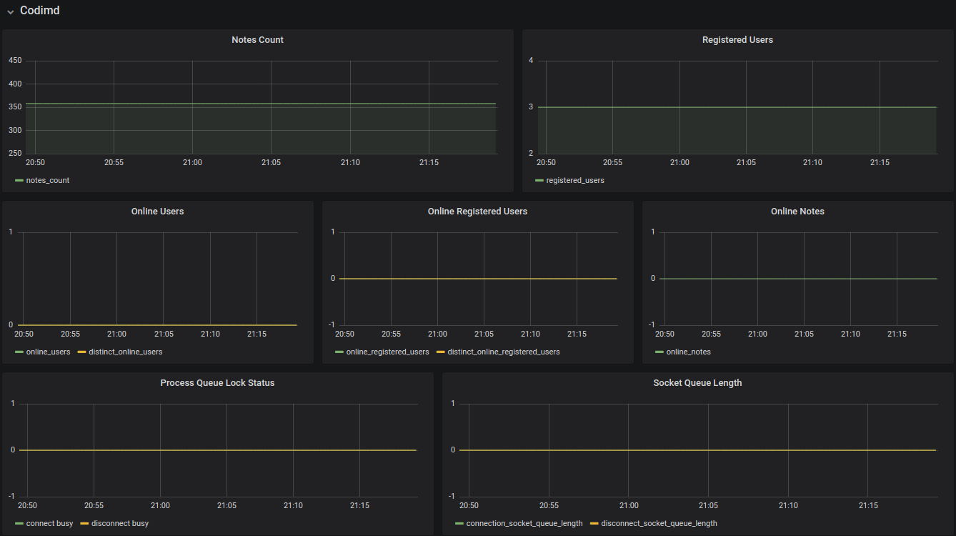The image size is (956, 536).
Task: Click the 21:05 time label in Online Registered Users
Action: (484, 334)
